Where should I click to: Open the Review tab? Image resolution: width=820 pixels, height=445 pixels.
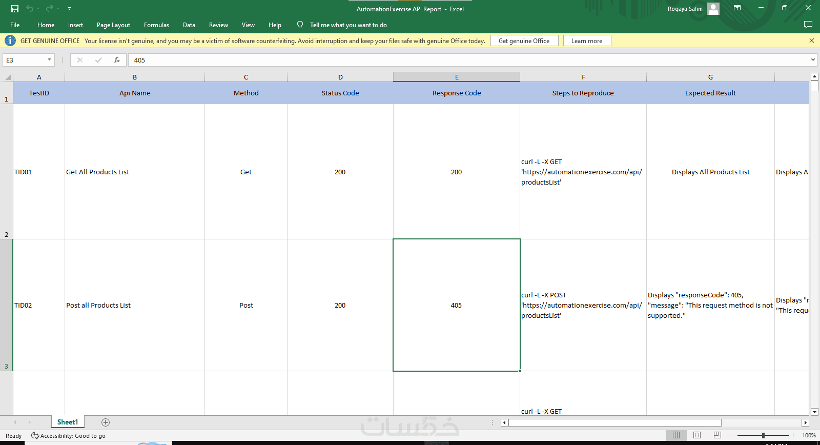pos(218,25)
